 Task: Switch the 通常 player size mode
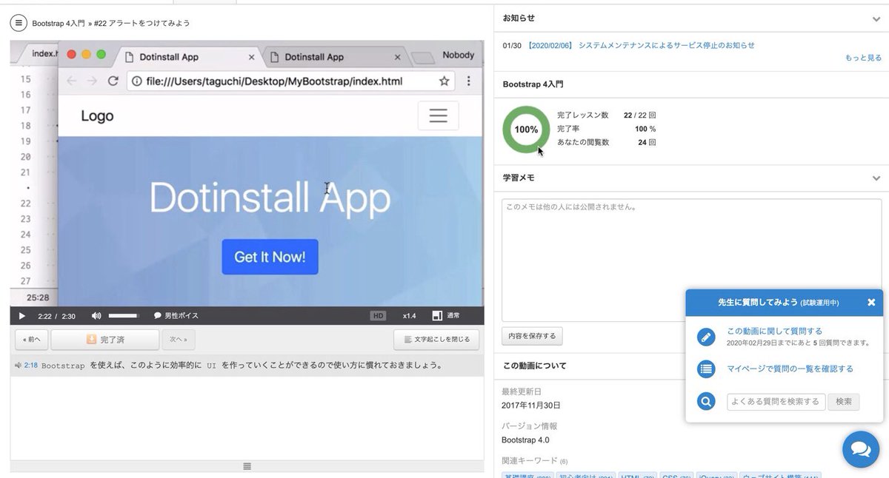coord(446,316)
